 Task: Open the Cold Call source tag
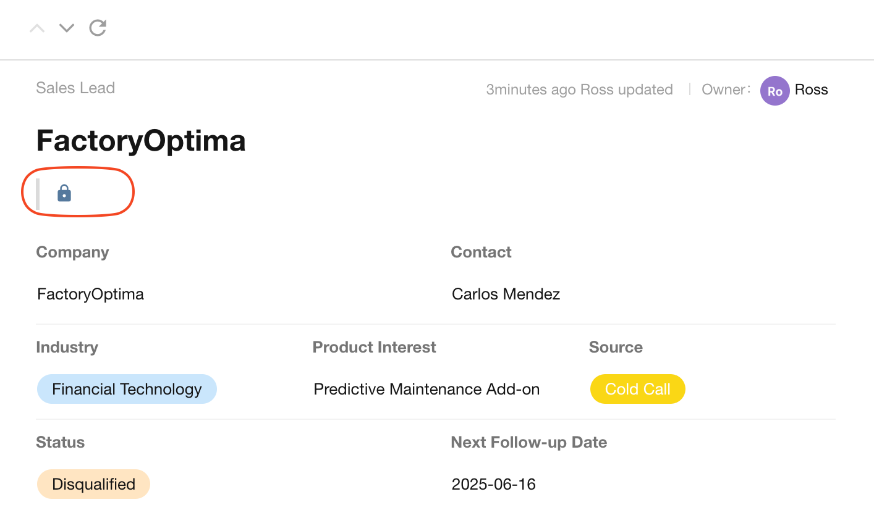click(637, 389)
